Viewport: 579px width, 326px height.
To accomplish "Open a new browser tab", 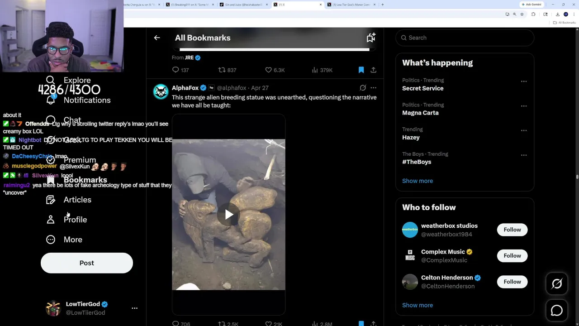I will (x=383, y=5).
